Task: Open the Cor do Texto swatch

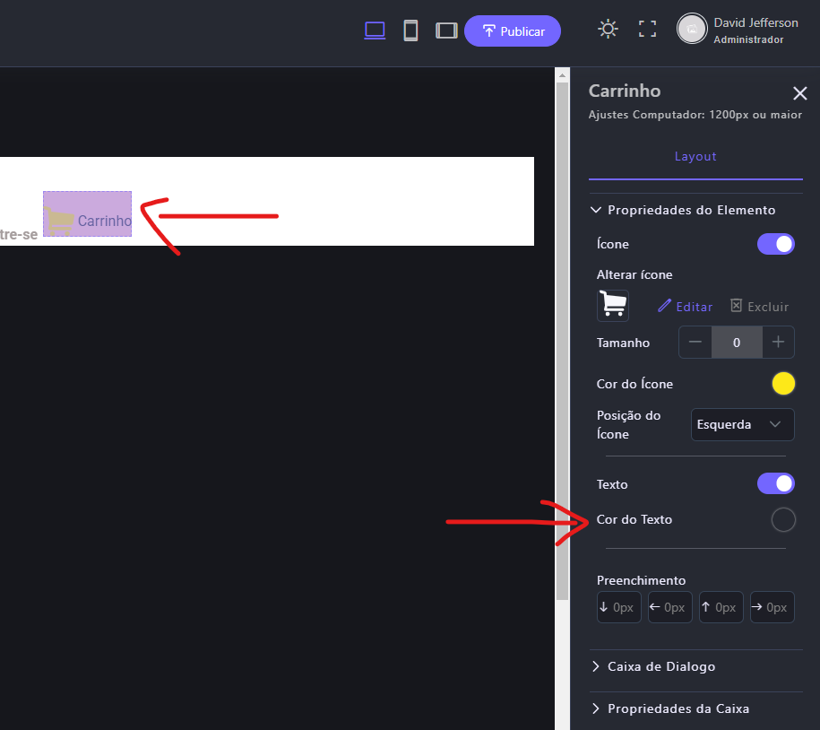Action: (783, 520)
